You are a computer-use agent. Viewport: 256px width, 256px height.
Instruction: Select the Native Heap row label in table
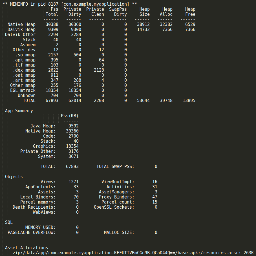tap(21, 25)
